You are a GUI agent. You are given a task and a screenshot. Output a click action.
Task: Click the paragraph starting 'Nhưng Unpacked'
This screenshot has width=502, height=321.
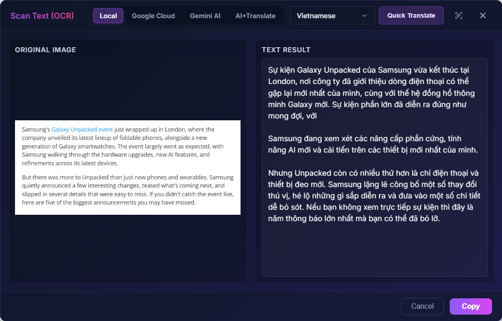pos(374,196)
